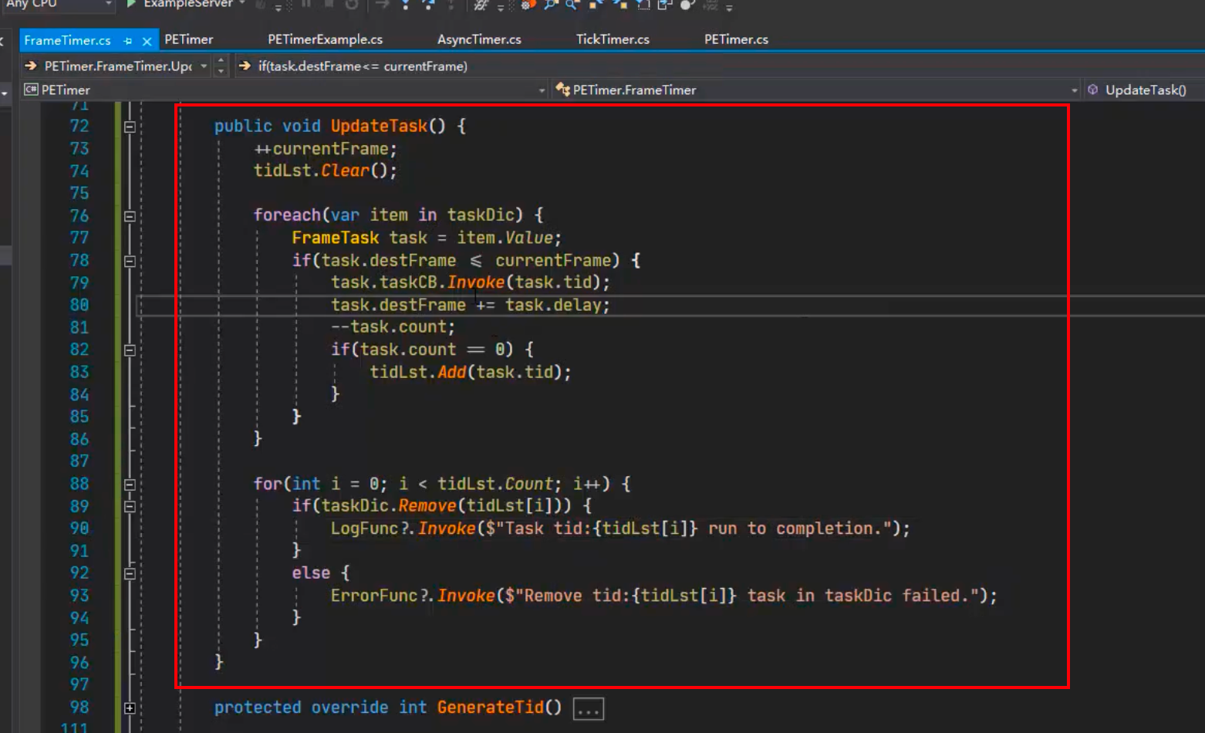The image size is (1205, 733).
Task: Collapse the if block at line 78
Action: [130, 261]
